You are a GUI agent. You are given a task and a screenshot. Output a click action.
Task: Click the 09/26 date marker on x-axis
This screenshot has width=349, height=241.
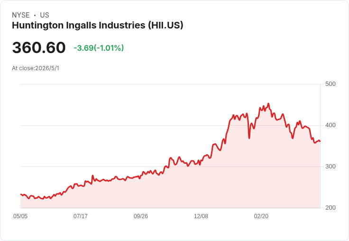[x=141, y=216]
